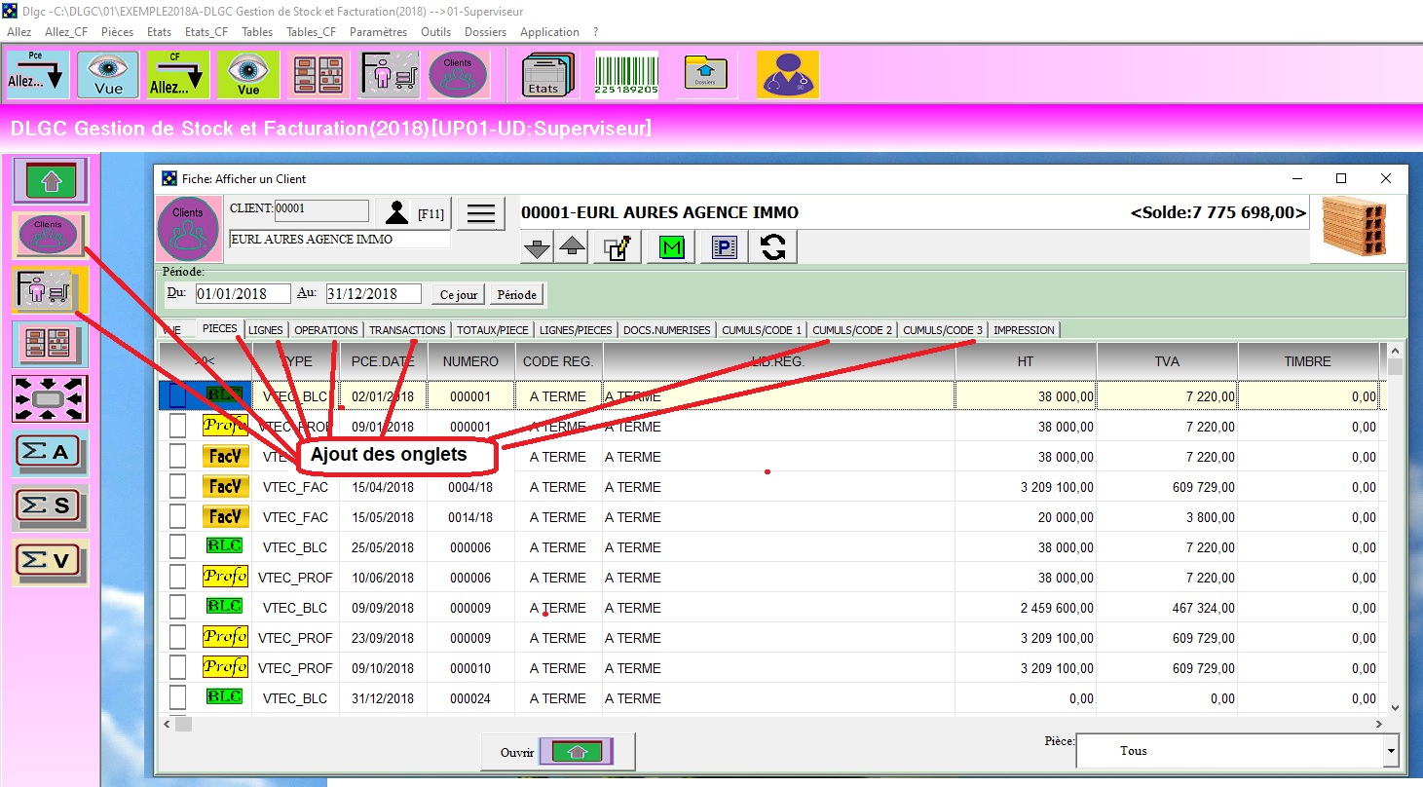Switch to the OPERATIONS tab
Screen dimensions: 1423x787
pyautogui.click(x=326, y=330)
